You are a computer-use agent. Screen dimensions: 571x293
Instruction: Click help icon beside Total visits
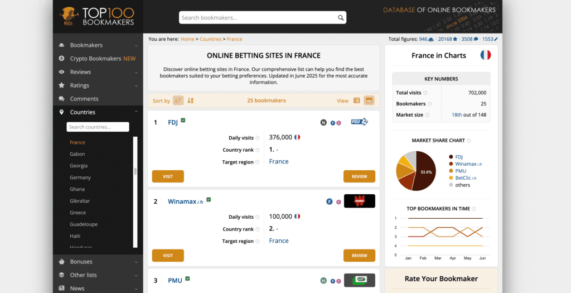point(425,93)
